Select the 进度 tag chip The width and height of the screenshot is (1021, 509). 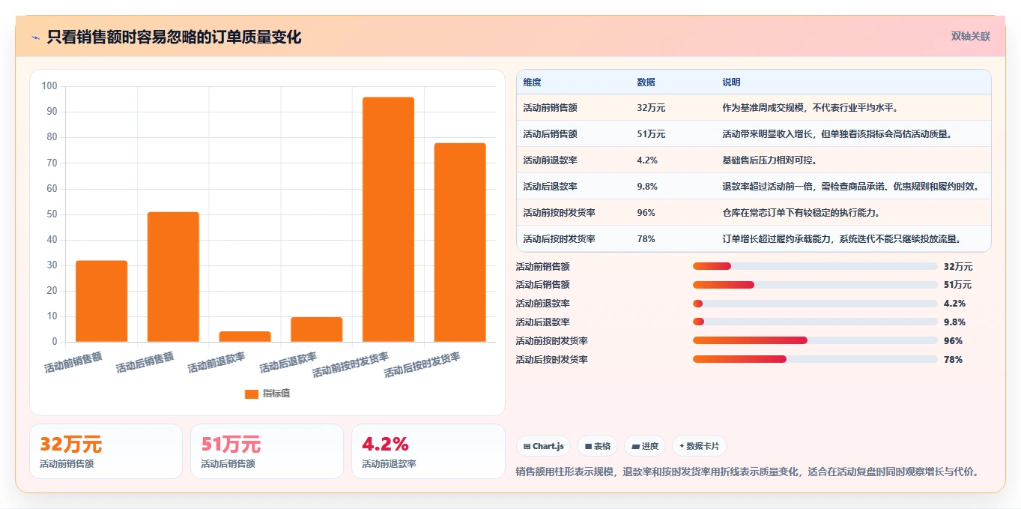(x=645, y=446)
